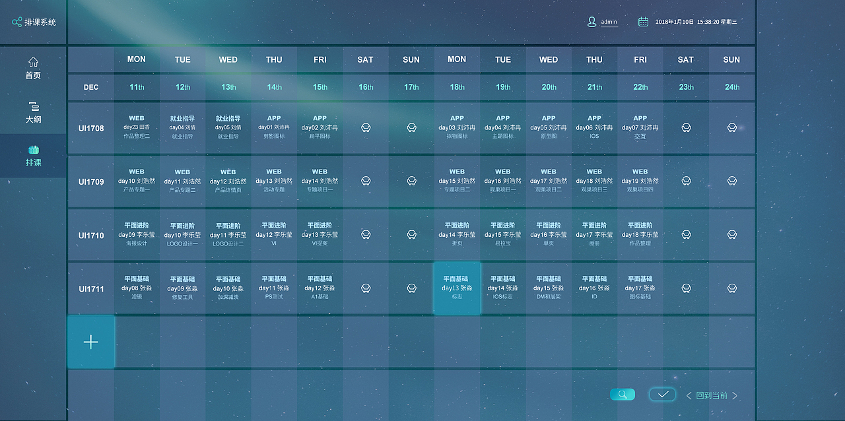This screenshot has height=421, width=845.
Task: Open the day14 张淼 IOS标志 lesson cell
Action: [503, 288]
